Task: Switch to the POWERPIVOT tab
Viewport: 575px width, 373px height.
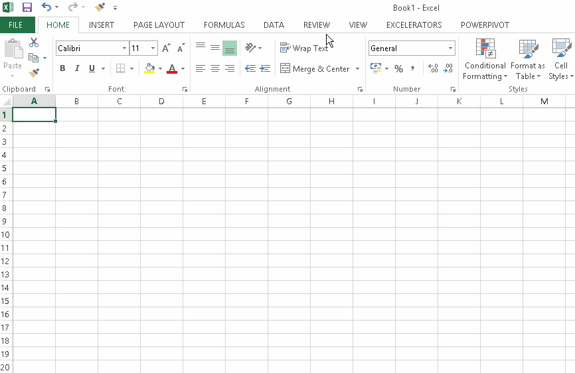Action: [x=485, y=25]
